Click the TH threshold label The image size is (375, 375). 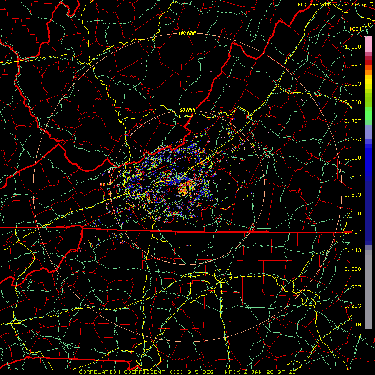coord(358,325)
